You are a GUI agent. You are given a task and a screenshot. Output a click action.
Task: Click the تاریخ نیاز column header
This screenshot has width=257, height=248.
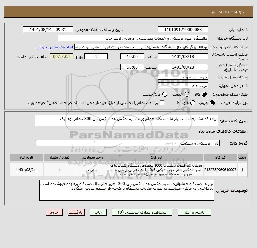26,157
